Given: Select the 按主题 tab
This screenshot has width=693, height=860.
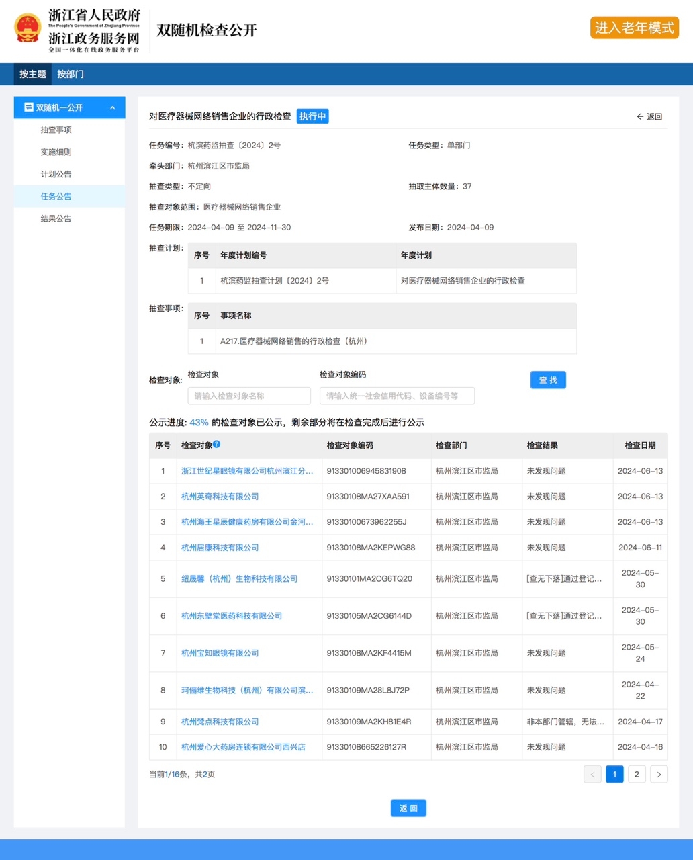Looking at the screenshot, I should coord(33,75).
